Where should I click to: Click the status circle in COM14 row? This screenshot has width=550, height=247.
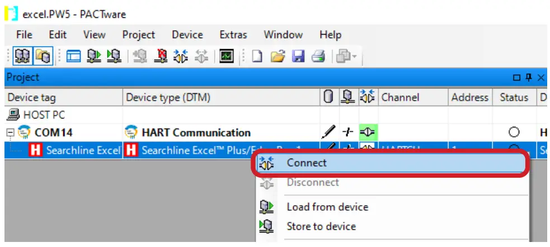click(x=514, y=132)
